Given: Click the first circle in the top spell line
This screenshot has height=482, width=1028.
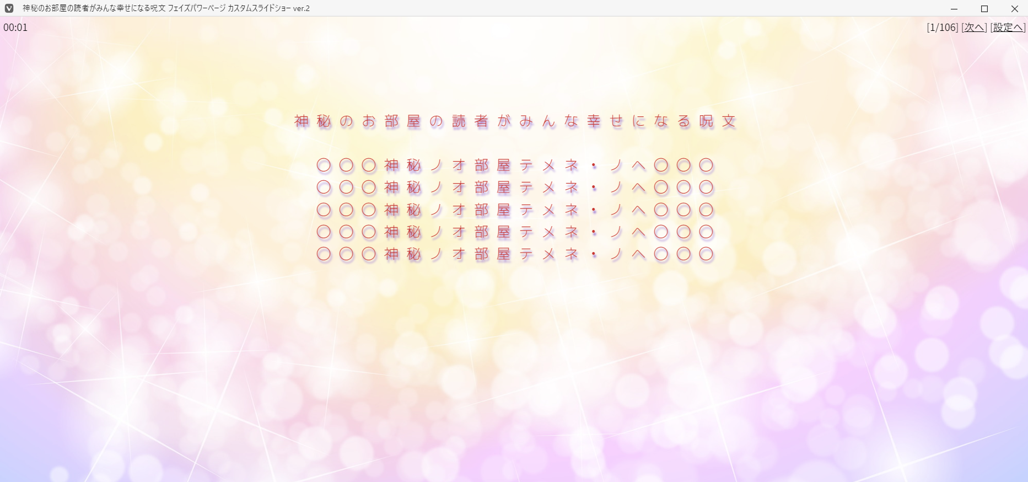Looking at the screenshot, I should (324, 165).
